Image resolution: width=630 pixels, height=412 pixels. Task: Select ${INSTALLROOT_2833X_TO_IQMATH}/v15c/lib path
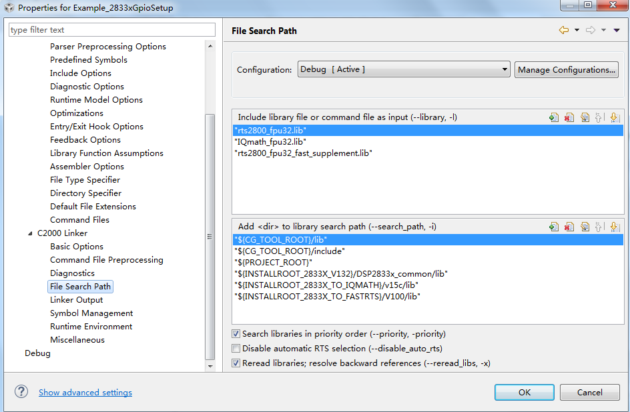click(x=428, y=285)
